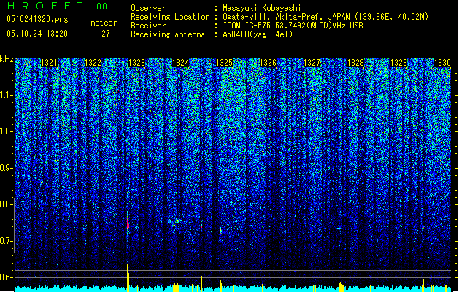The width and height of the screenshot is (459, 292).
Task: Click the 1330 time marker
Action: [x=443, y=63]
